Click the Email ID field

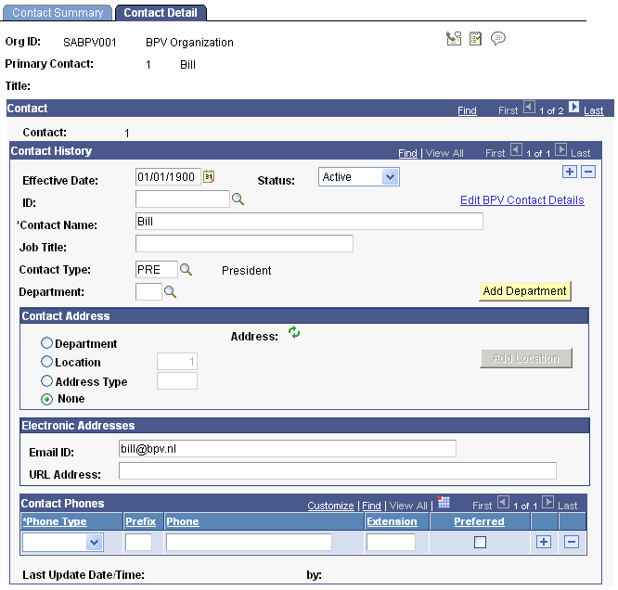[x=288, y=448]
